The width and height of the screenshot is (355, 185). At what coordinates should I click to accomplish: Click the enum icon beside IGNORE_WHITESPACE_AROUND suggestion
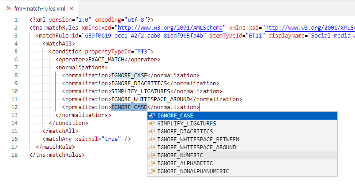pos(152,147)
